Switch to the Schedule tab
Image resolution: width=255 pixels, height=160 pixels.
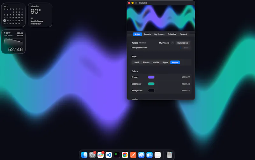pos(172,34)
